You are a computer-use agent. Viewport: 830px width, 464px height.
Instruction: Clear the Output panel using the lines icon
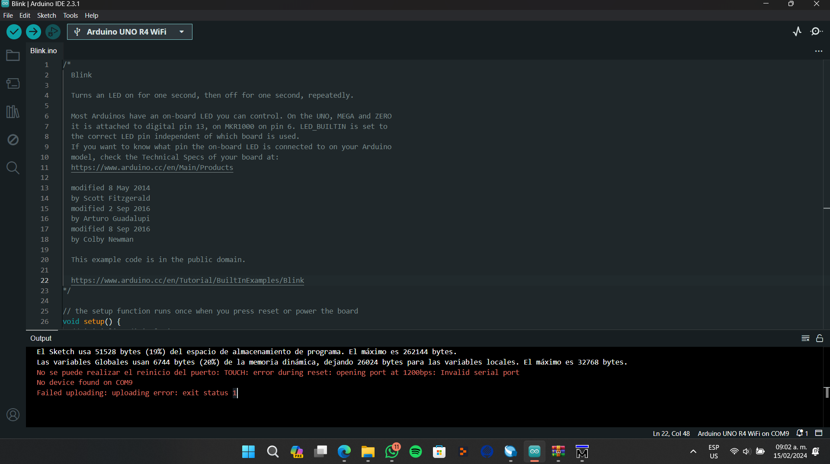[x=805, y=338]
